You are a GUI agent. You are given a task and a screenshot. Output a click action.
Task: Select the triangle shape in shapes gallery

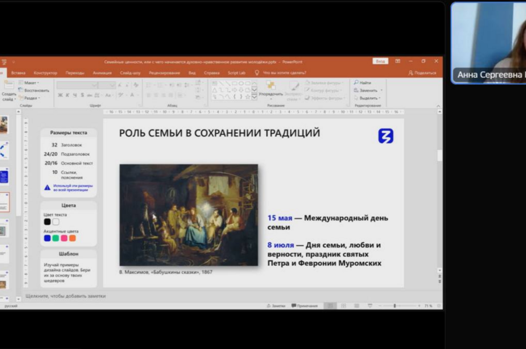coord(214,90)
